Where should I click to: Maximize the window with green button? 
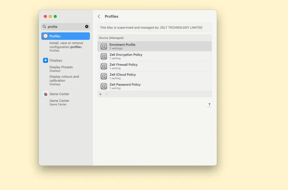coord(55,17)
